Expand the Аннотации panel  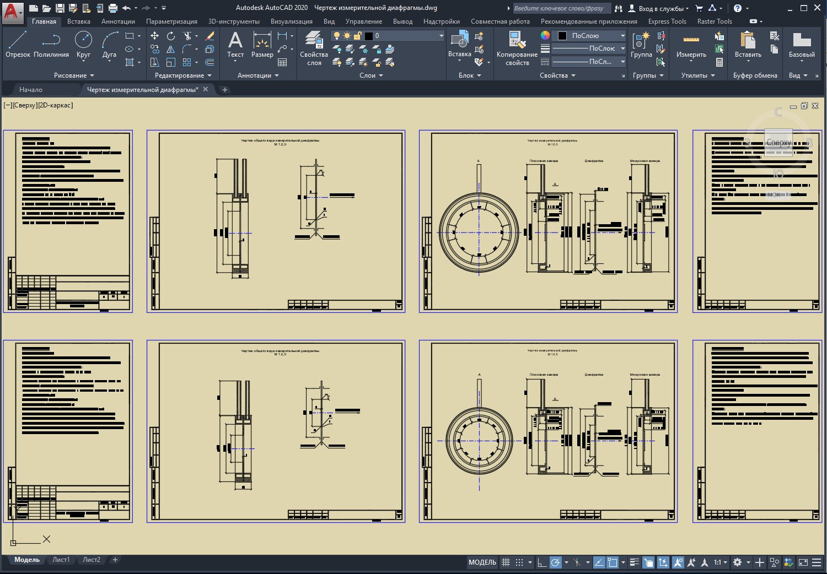click(x=258, y=75)
